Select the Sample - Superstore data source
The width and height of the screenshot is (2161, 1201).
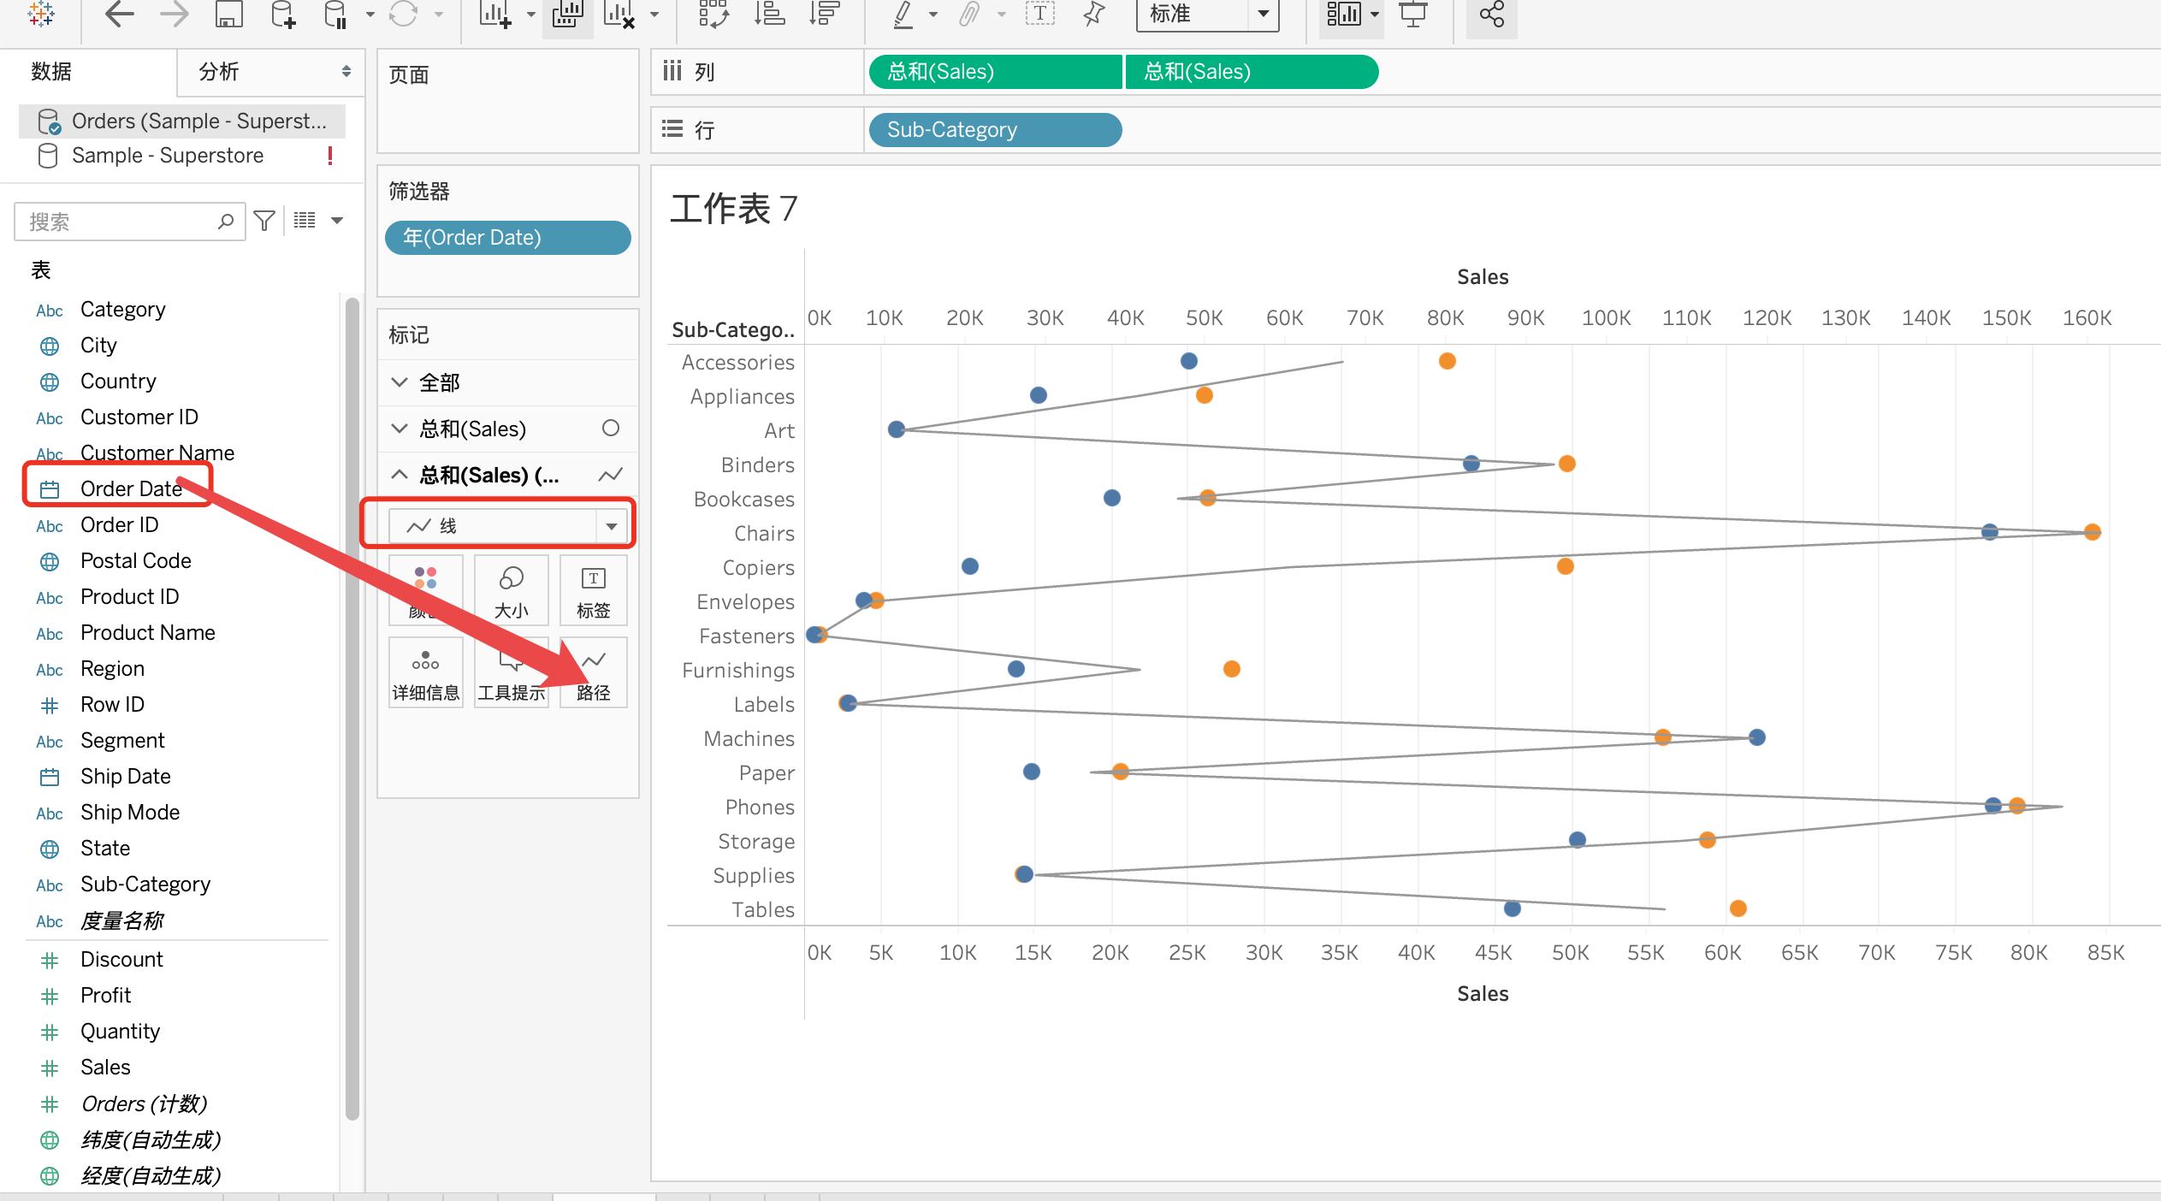click(168, 156)
